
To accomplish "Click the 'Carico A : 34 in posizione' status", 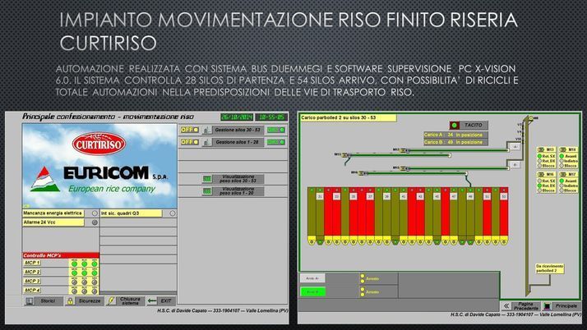I will pos(455,135).
